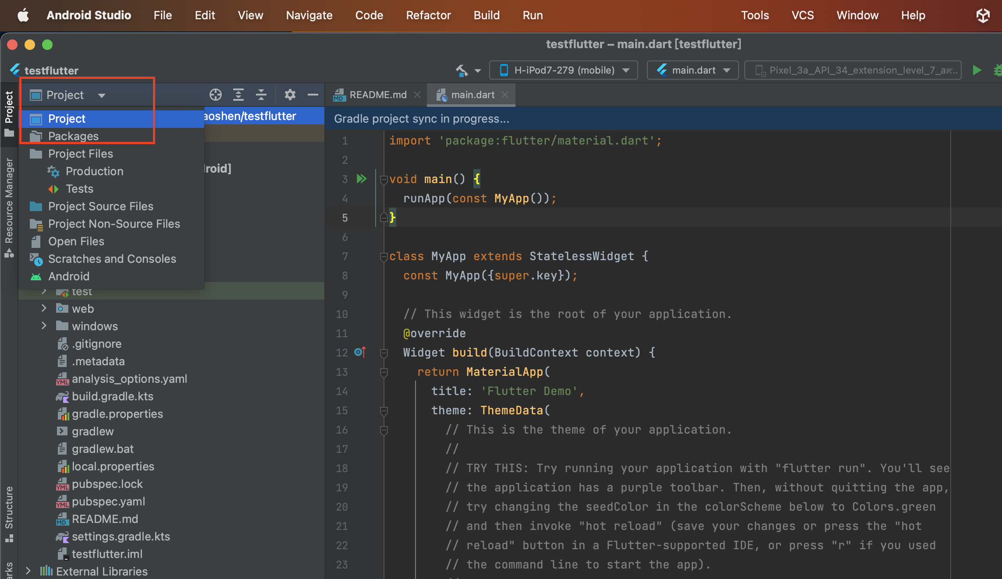Choose Production scope in the list
The width and height of the screenshot is (1002, 579).
pos(112,171)
